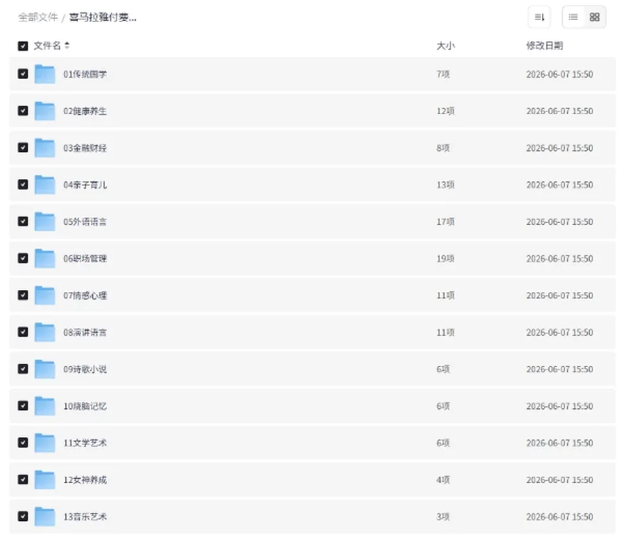Image resolution: width=623 pixels, height=539 pixels.
Task: Select the 10烧脑记忆 folder name
Action: click(85, 406)
